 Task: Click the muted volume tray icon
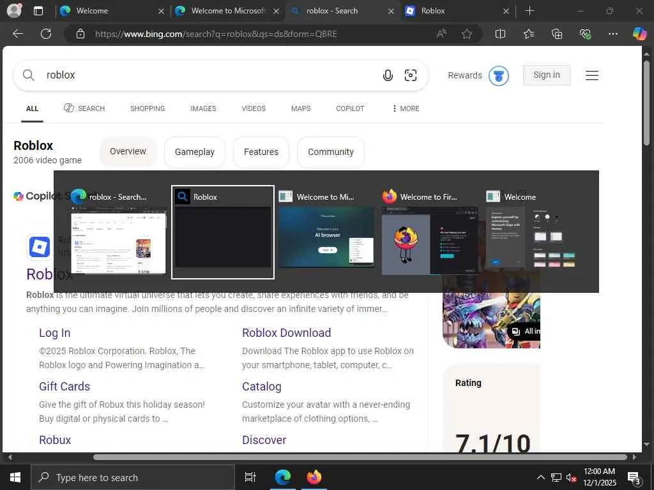point(571,477)
